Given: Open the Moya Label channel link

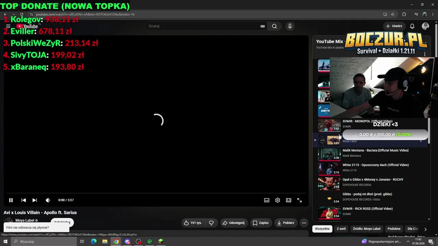Looking at the screenshot, I should (x=25, y=220).
